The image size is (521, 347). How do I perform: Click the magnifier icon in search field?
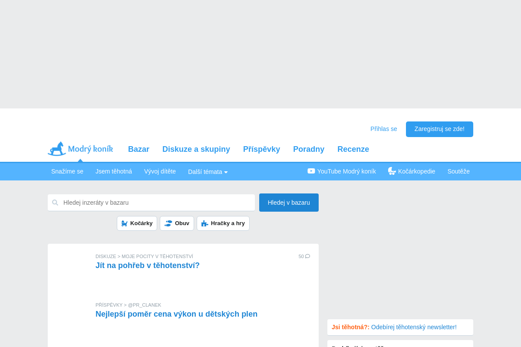(55, 203)
